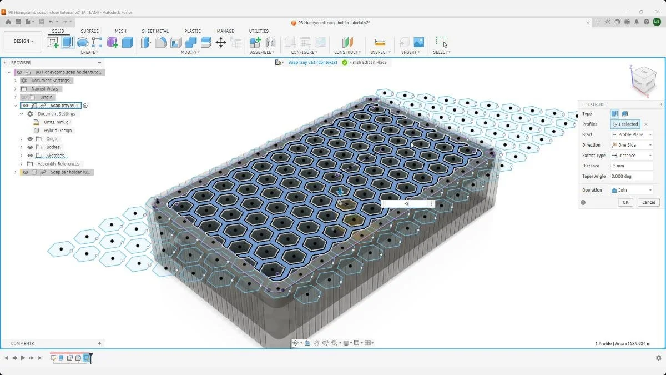Click the Distance field showing -5 mm
Screen dimensions: 666x375
632,166
